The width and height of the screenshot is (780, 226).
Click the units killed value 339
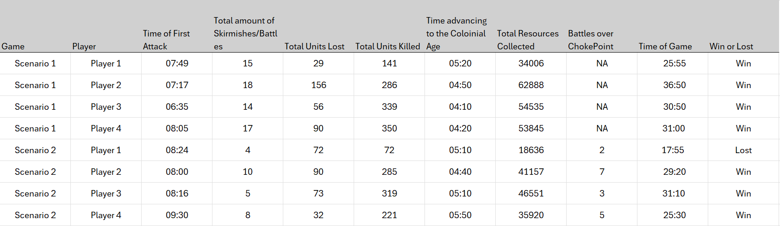(x=389, y=107)
